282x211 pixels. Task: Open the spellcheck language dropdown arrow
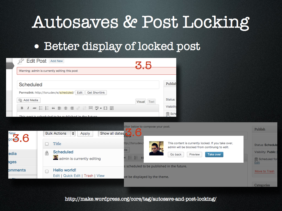click(x=101, y=108)
